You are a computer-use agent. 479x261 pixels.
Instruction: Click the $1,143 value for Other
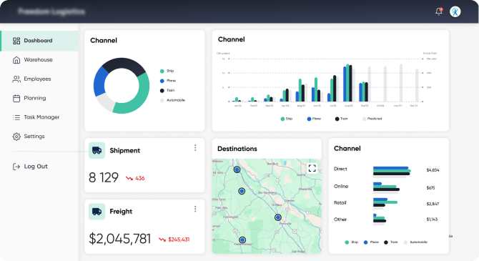pyautogui.click(x=432, y=220)
